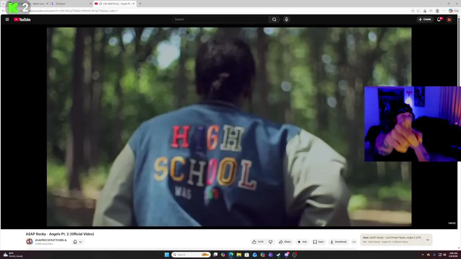The height and width of the screenshot is (259, 461).
Task: Go to YouTube home via logo
Action: point(22,19)
